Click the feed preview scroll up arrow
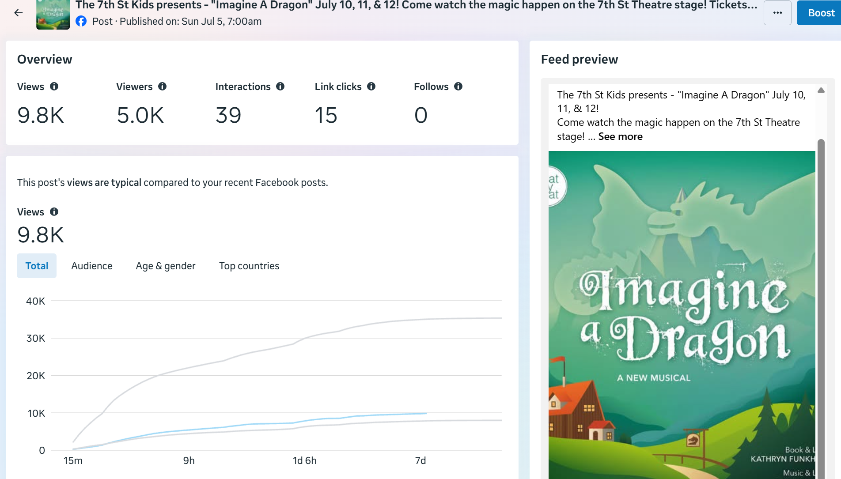This screenshot has height=479, width=841. click(821, 90)
